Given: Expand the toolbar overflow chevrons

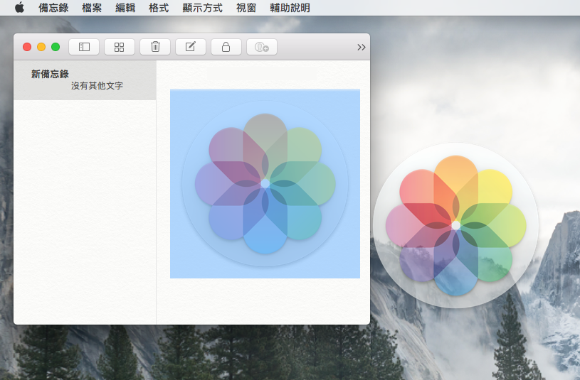Looking at the screenshot, I should point(362,48).
